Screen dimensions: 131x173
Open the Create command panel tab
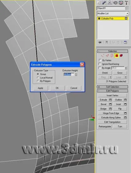pyautogui.click(x=99, y=3)
